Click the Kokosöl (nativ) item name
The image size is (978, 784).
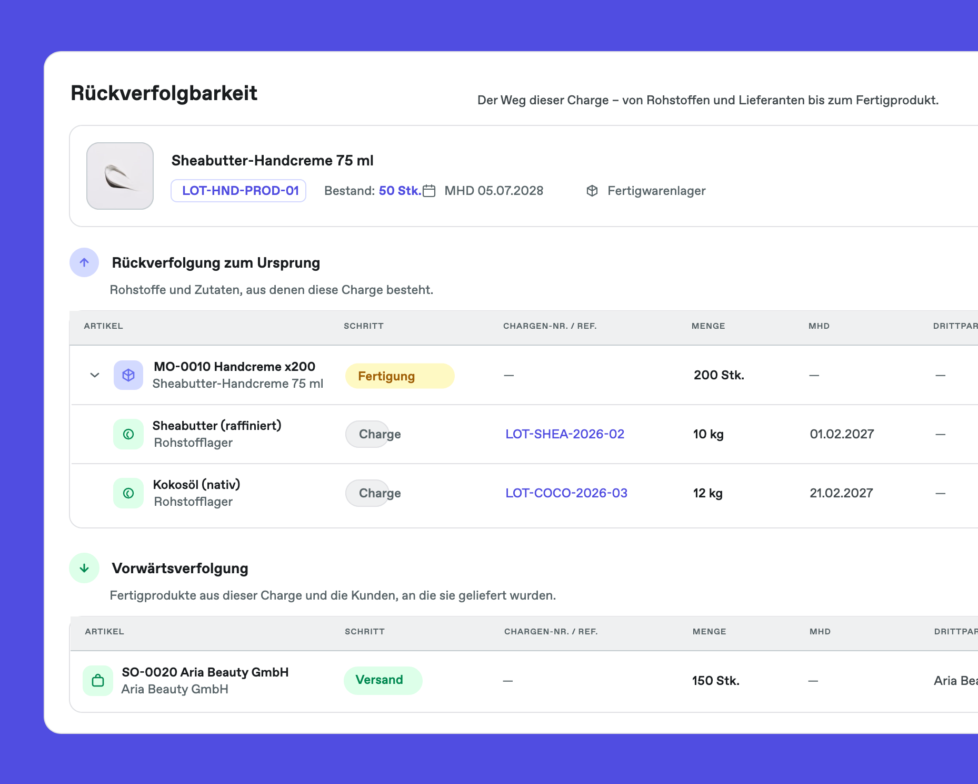(197, 485)
